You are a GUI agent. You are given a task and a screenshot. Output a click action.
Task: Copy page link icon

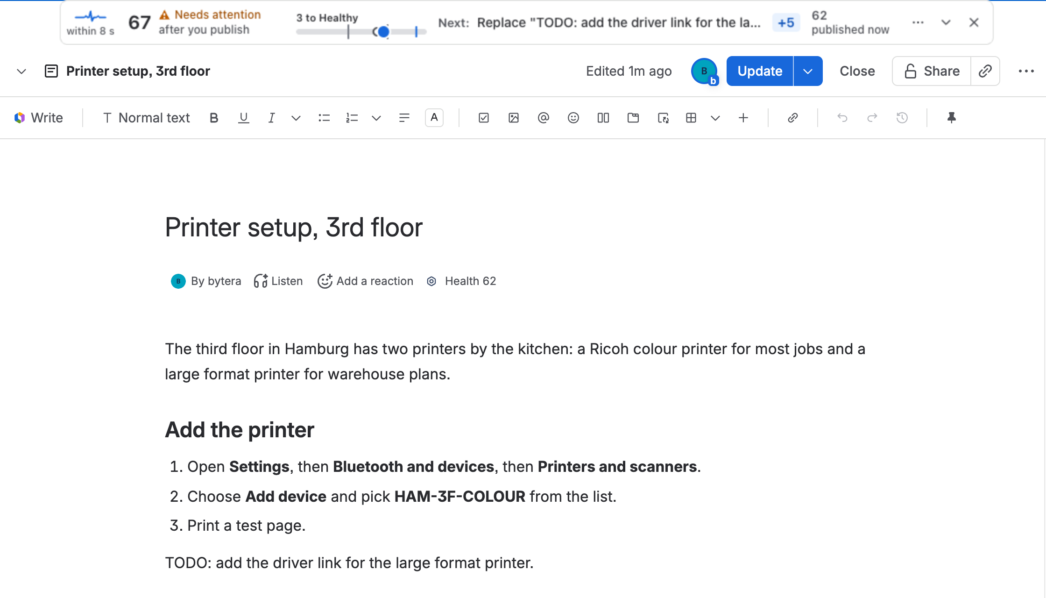985,71
